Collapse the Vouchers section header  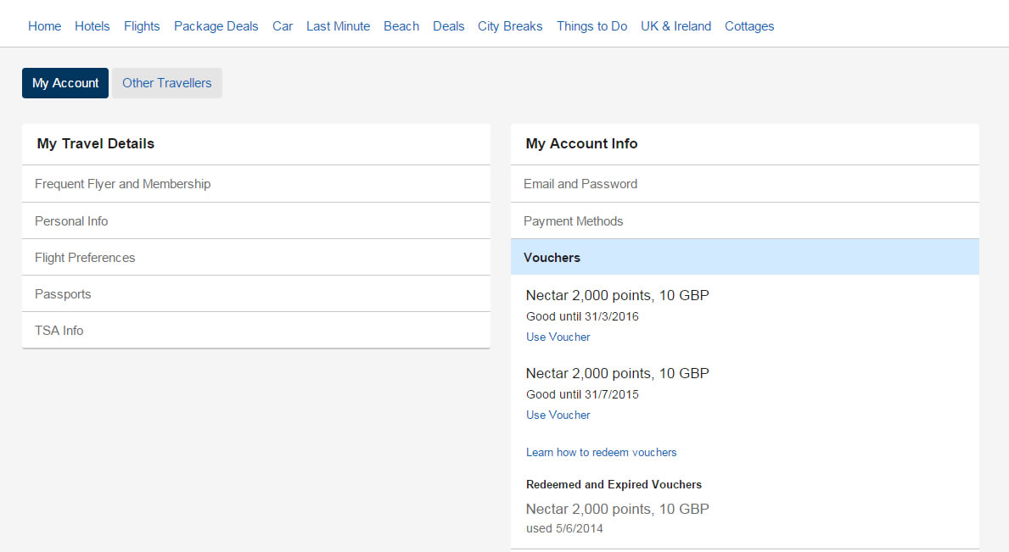[552, 258]
